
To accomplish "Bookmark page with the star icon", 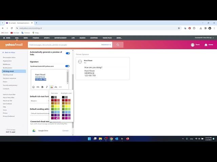I will [x=179, y=28].
